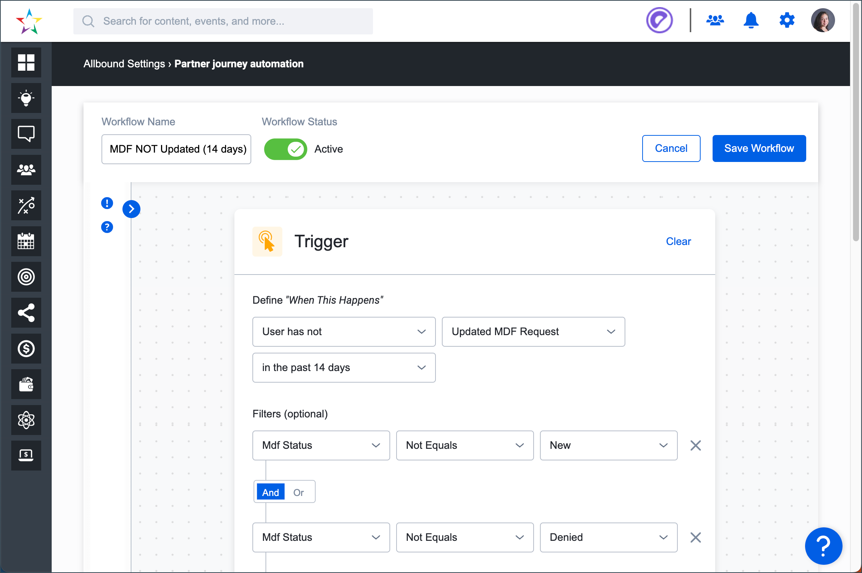
Task: Open the 'User has not' dropdown
Action: click(x=344, y=332)
